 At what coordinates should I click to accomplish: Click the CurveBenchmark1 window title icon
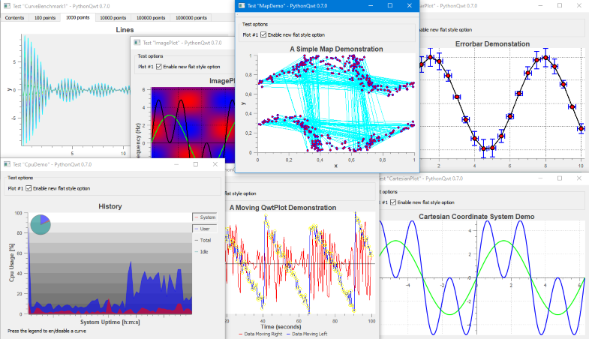click(7, 5)
